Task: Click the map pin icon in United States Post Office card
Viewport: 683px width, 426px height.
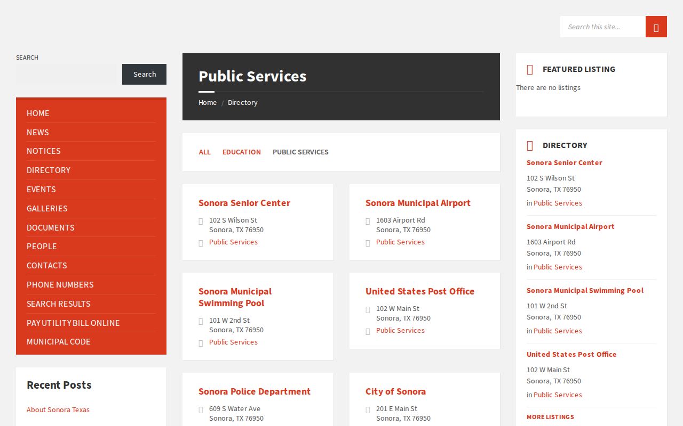Action: pyautogui.click(x=368, y=309)
